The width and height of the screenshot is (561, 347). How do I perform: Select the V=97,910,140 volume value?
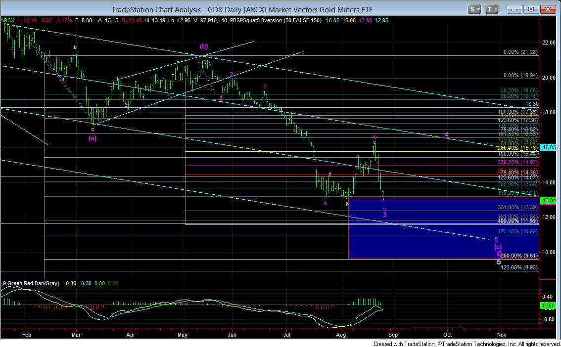tap(210, 21)
